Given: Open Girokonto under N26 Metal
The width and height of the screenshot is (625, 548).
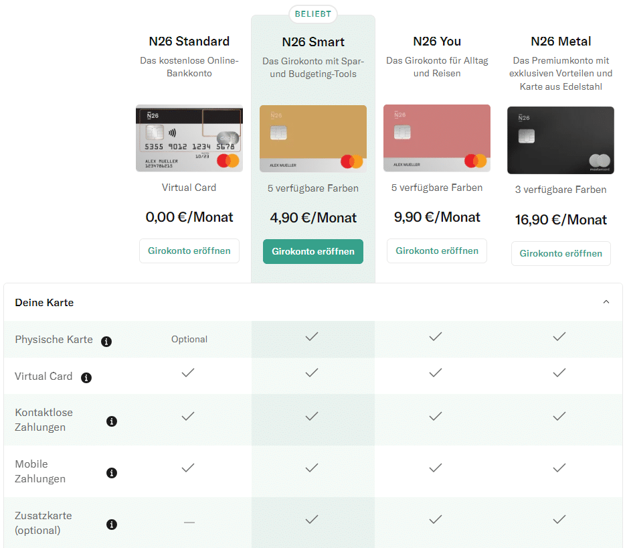Looking at the screenshot, I should point(561,253).
